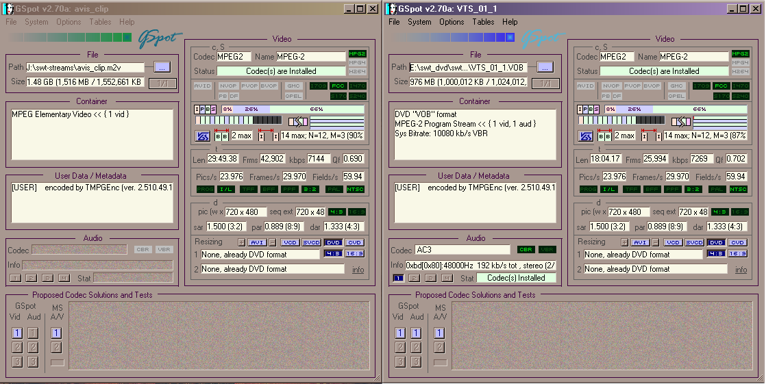Click NTSC indicator in avis_clip window

tap(355, 190)
